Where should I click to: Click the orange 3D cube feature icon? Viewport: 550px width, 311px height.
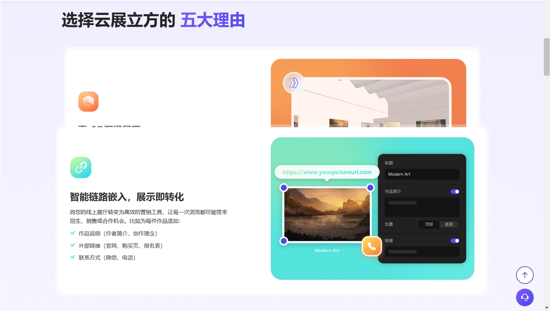coord(88,102)
